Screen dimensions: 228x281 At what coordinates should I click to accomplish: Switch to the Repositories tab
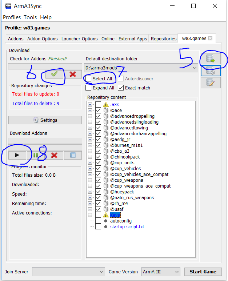coord(164,39)
